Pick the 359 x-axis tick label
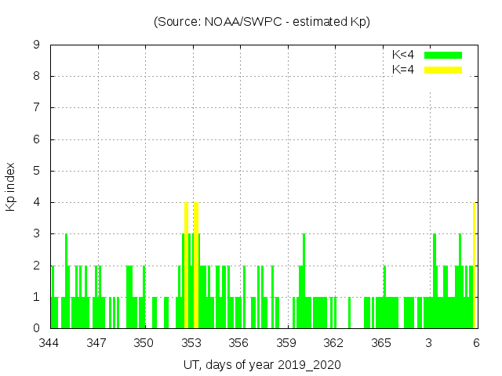502x376 pixels. click(286, 343)
